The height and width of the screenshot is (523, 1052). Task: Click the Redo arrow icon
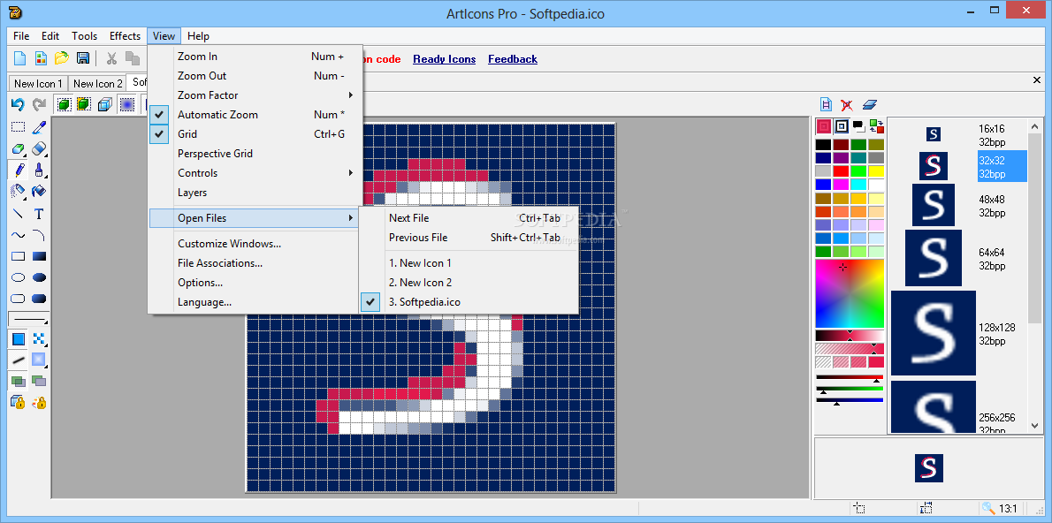(x=40, y=104)
